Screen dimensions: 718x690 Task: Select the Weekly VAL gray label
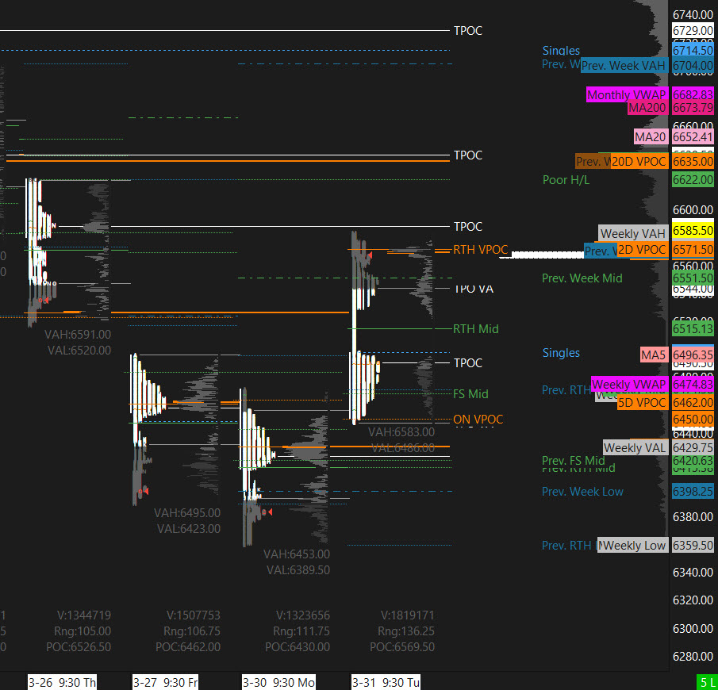click(635, 448)
